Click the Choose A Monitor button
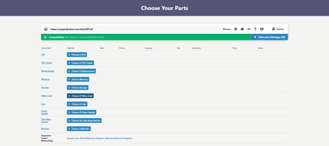Image resolution: width=329 pixels, height=146 pixels. click(79, 129)
